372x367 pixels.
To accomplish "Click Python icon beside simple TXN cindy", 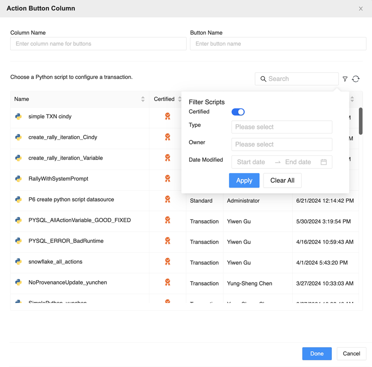I will (x=18, y=117).
